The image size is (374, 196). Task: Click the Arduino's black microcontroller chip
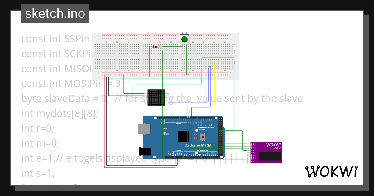point(184,136)
